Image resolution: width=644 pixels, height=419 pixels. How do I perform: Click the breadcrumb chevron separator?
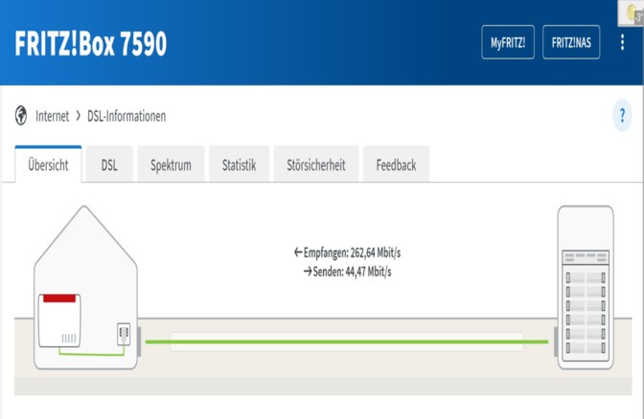(78, 116)
